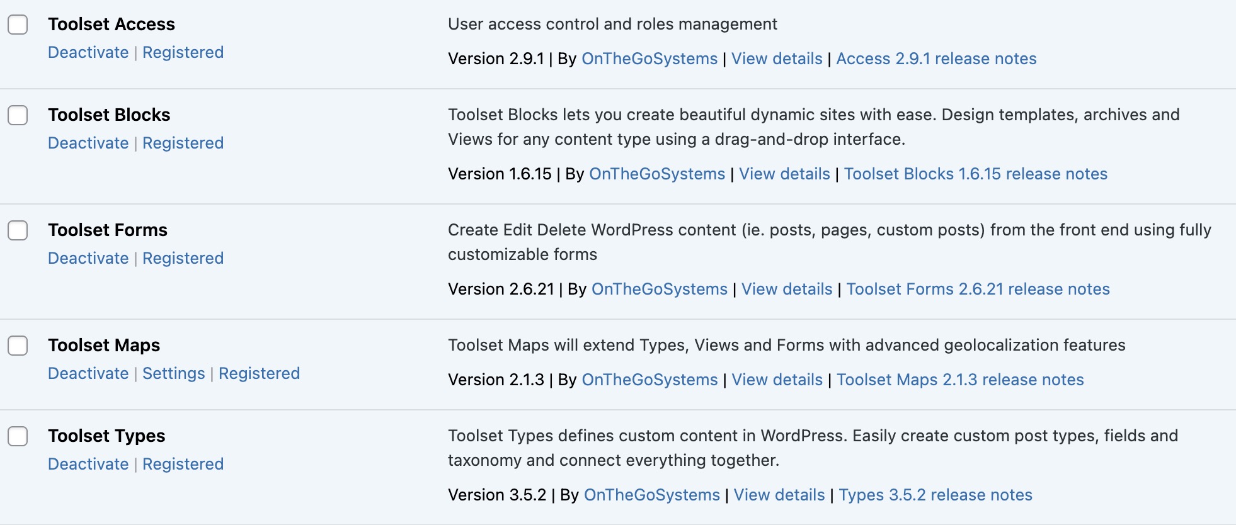1236x525 pixels.
Task: Open OnTheGoSystems author link for Toolset Maps
Action: tap(649, 380)
